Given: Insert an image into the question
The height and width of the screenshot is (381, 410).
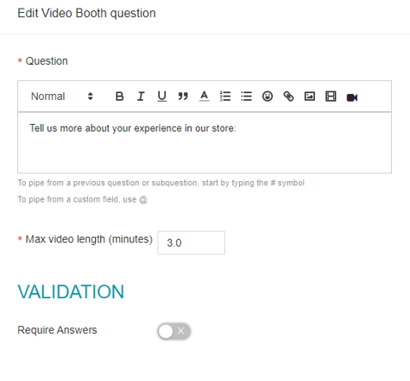Looking at the screenshot, I should 310,97.
